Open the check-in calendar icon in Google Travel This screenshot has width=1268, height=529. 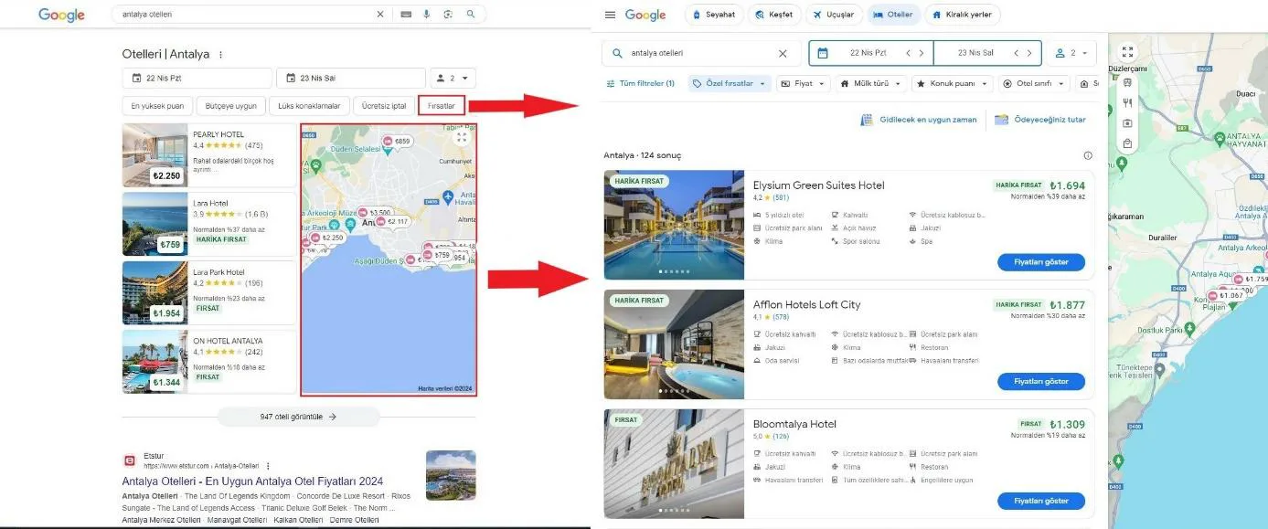(823, 53)
